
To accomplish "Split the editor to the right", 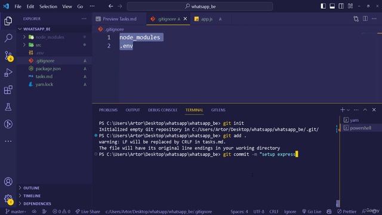I will click(365, 19).
